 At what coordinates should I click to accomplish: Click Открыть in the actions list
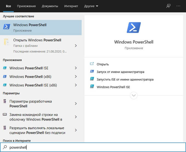click(103, 64)
